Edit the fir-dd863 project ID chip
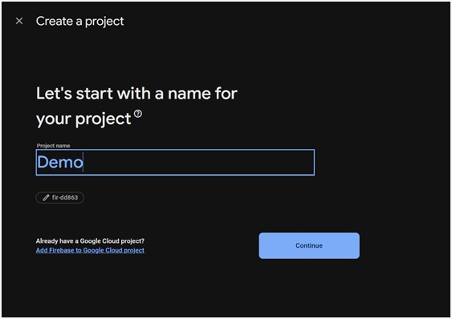This screenshot has width=452, height=319. pyautogui.click(x=60, y=198)
